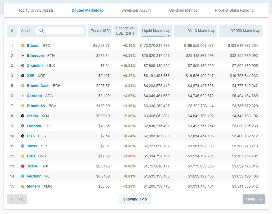Image resolution: width=272 pixels, height=214 pixels.
Task: Open the Proof-of-Stake Ranking tab
Action: (234, 10)
